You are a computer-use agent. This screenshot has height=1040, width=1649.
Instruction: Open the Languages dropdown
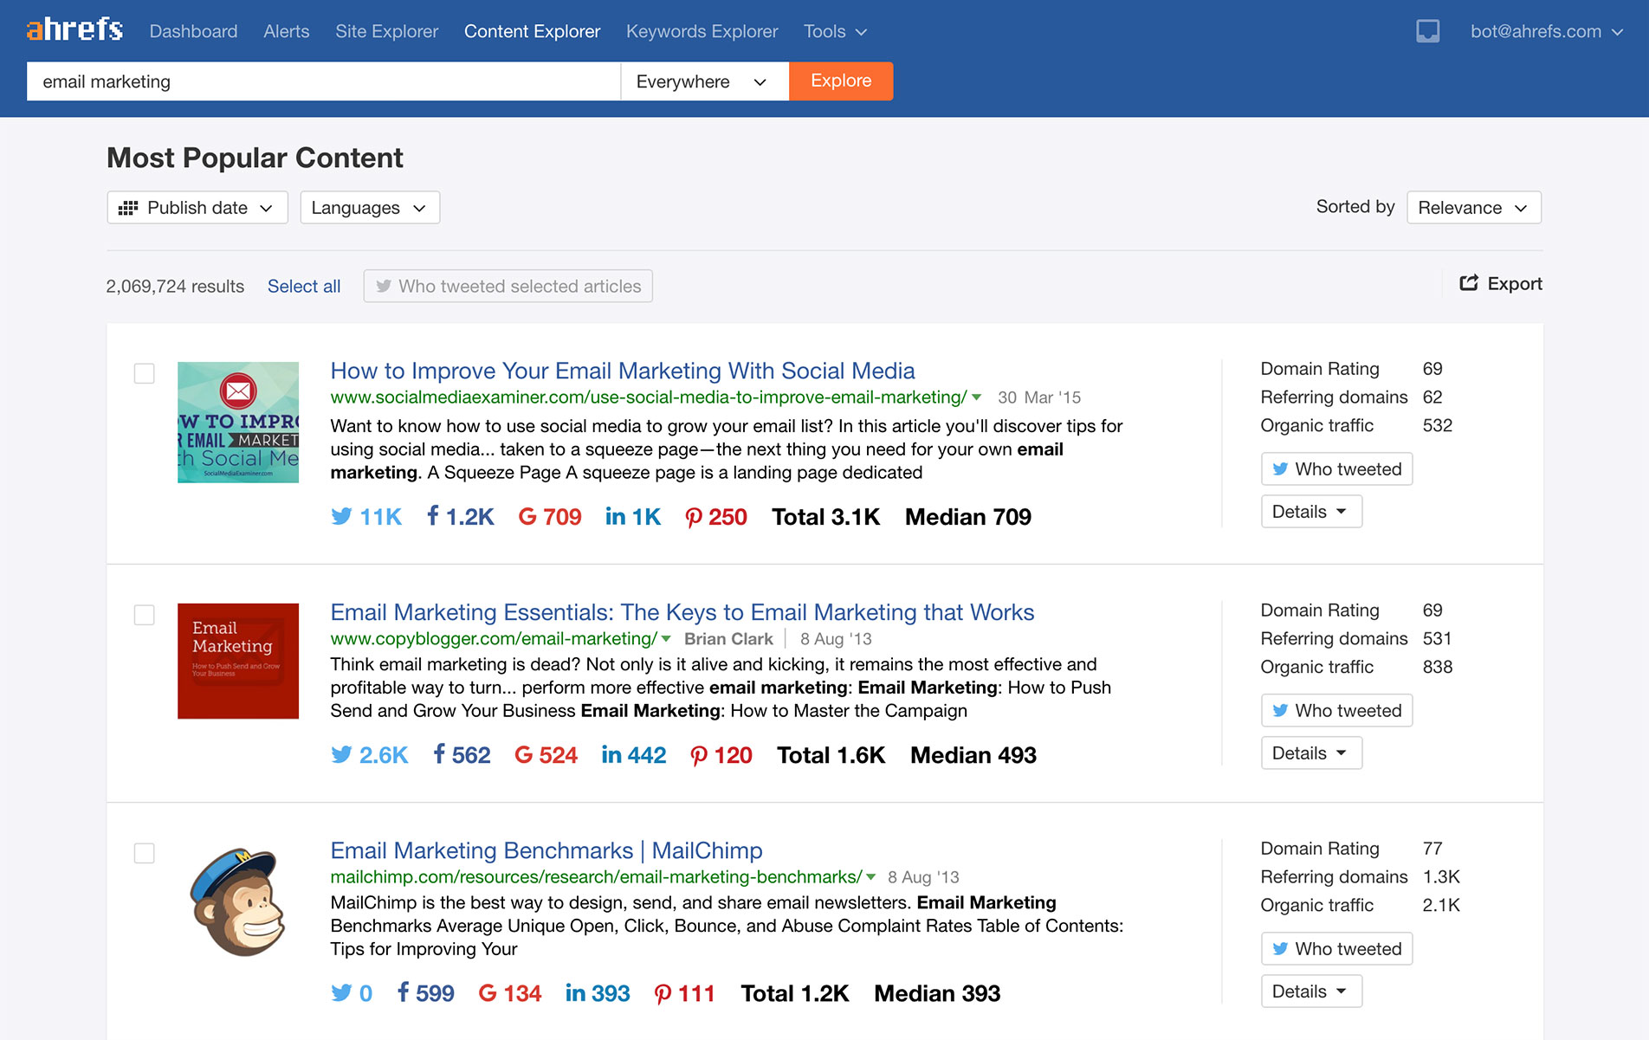[x=370, y=208]
